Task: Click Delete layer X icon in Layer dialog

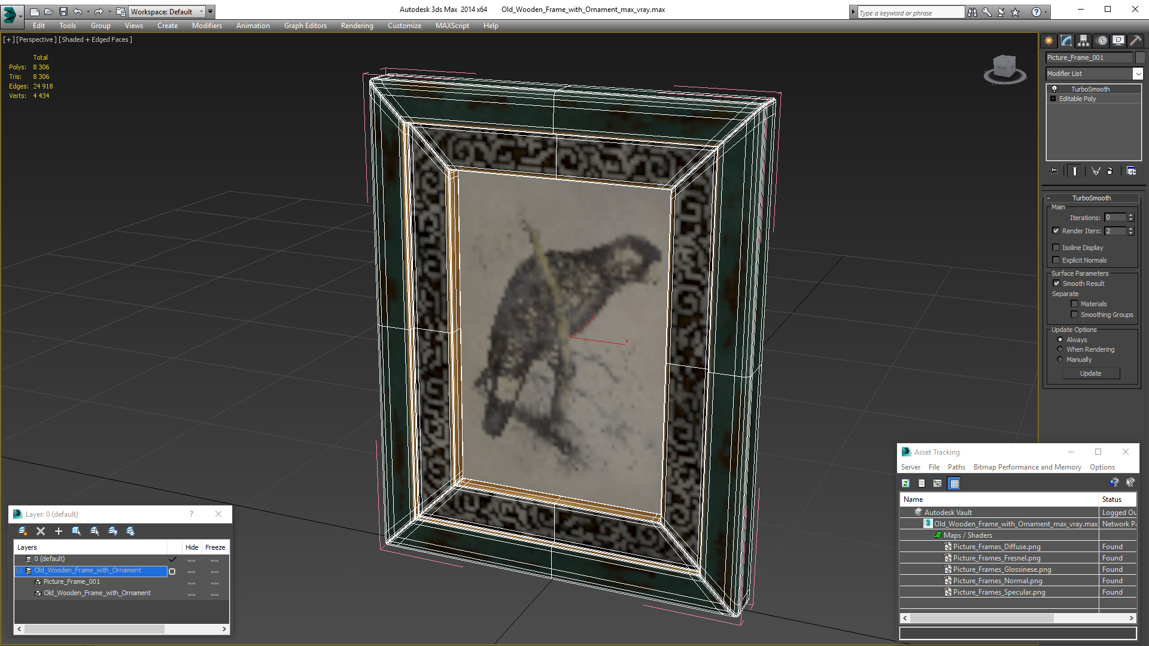Action: click(41, 531)
